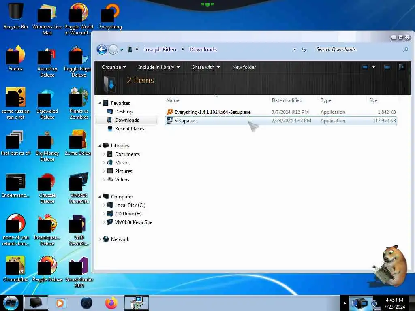This screenshot has height=311, width=415.
Task: Select Peggle Deluxe desktop icon
Action: click(47, 269)
